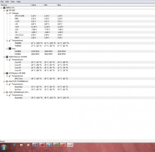The image size is (155, 152).
Task: Click the Fans category icon
Action: click(10, 49)
